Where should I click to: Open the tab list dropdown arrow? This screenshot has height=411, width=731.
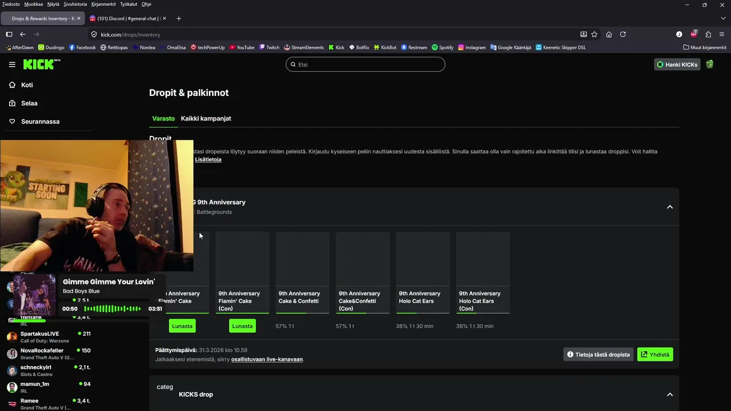[x=723, y=18]
